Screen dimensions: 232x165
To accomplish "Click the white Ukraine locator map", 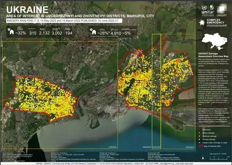I will tap(214, 41).
